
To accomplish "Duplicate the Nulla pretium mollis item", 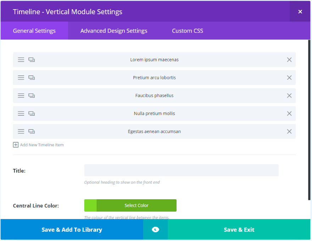I will pyautogui.click(x=32, y=114).
